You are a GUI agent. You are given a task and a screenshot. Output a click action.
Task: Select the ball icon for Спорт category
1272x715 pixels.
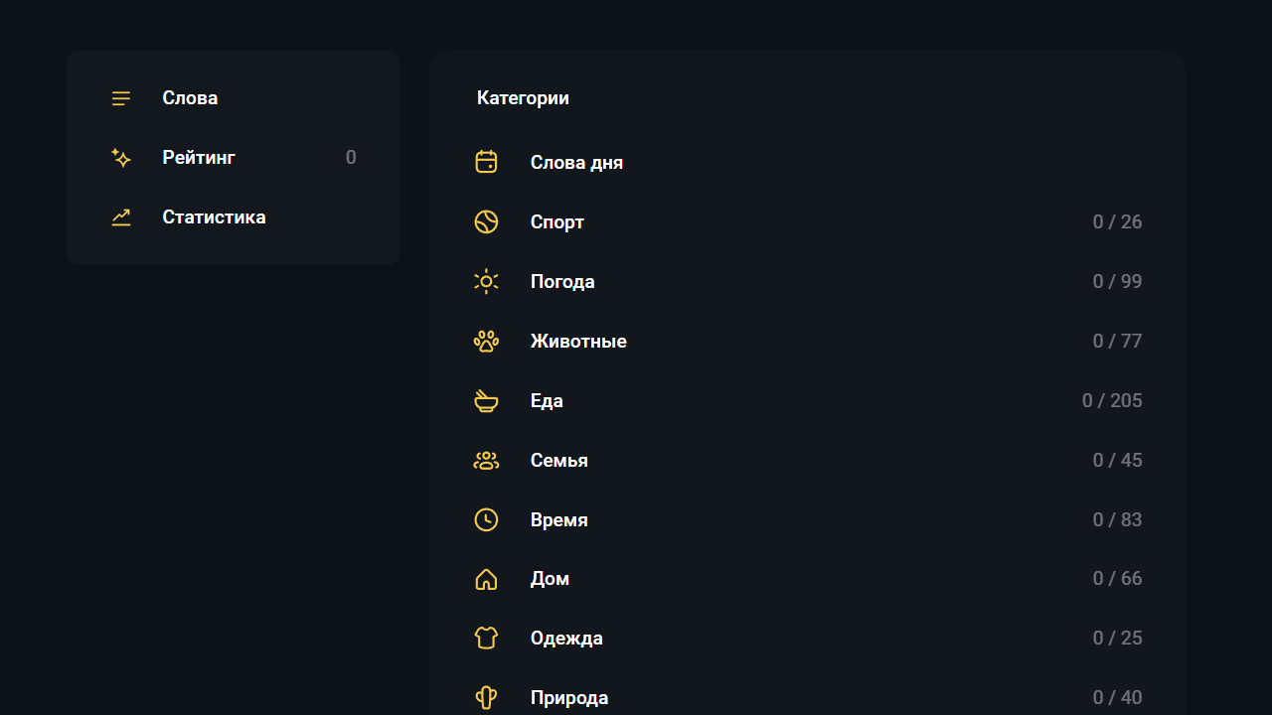pos(486,221)
